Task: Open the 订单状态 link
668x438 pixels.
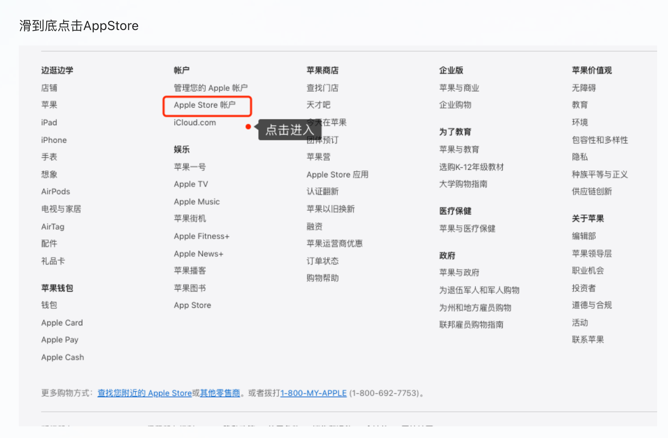Action: tap(323, 261)
